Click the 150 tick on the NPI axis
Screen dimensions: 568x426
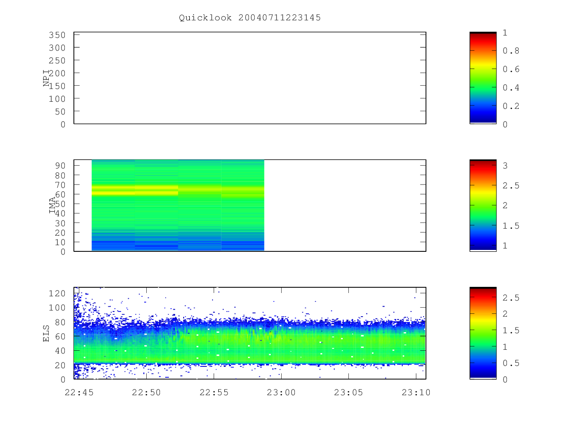point(57,86)
